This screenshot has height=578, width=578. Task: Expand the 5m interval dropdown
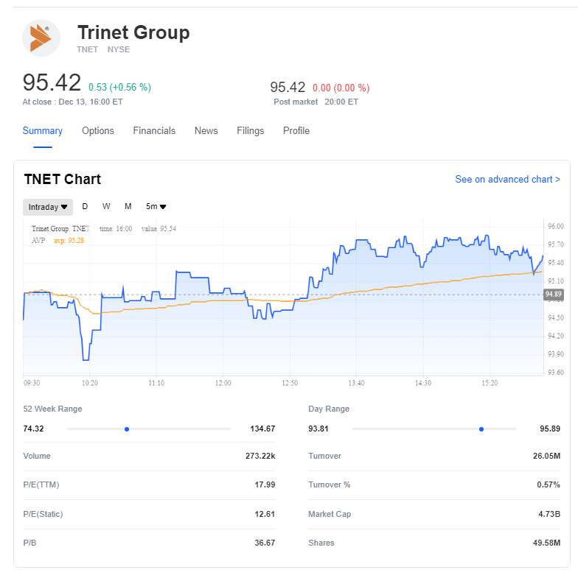156,207
